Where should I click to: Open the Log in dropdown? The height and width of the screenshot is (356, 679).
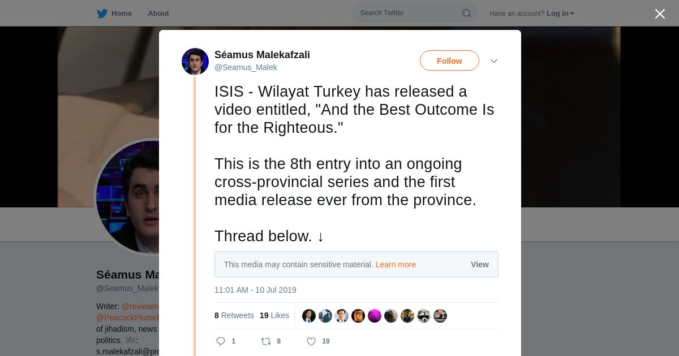coord(560,14)
